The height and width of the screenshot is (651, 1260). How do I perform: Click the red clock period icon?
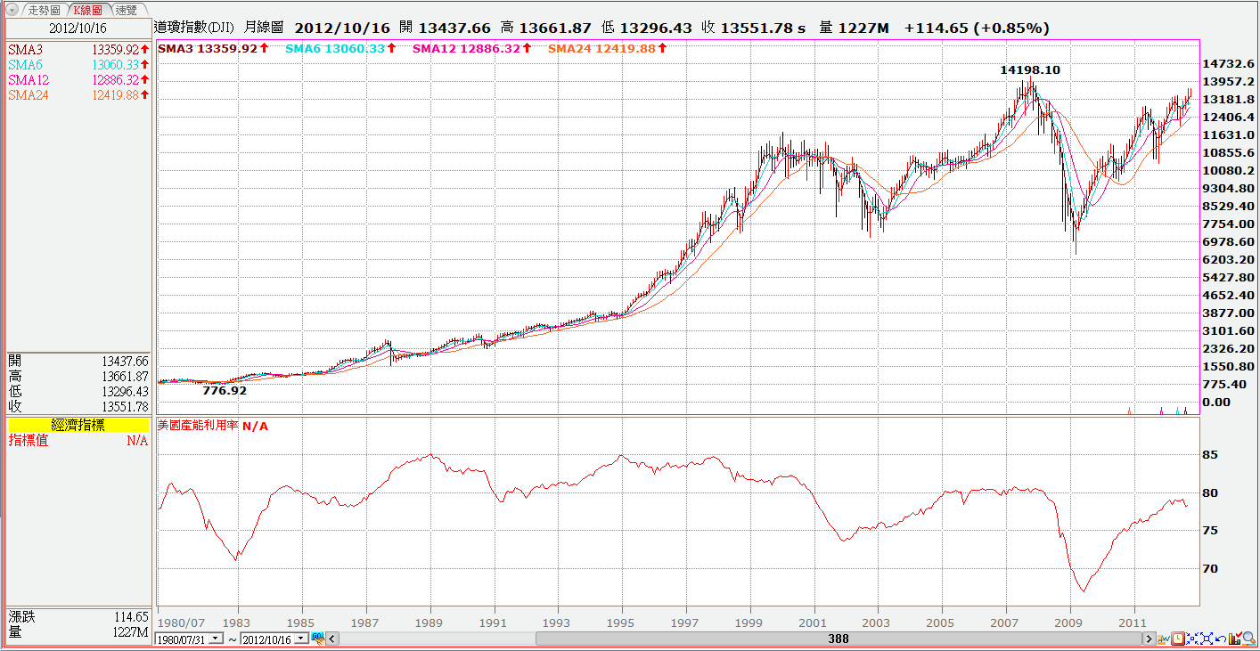click(x=1178, y=639)
